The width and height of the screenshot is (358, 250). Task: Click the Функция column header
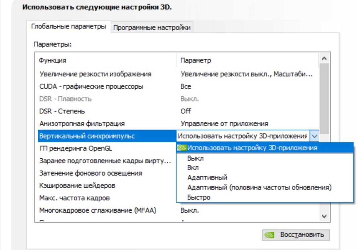107,60
